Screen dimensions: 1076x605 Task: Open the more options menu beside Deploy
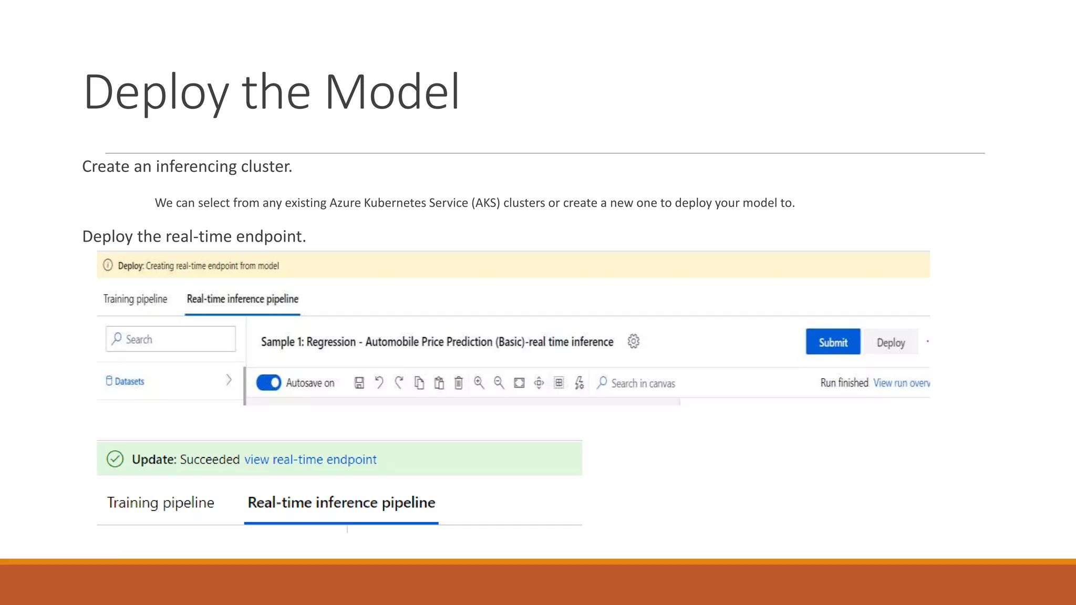click(x=927, y=342)
